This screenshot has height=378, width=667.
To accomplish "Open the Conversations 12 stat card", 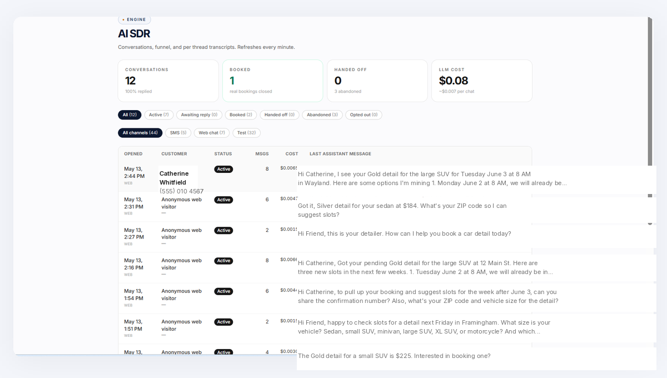I will [168, 81].
